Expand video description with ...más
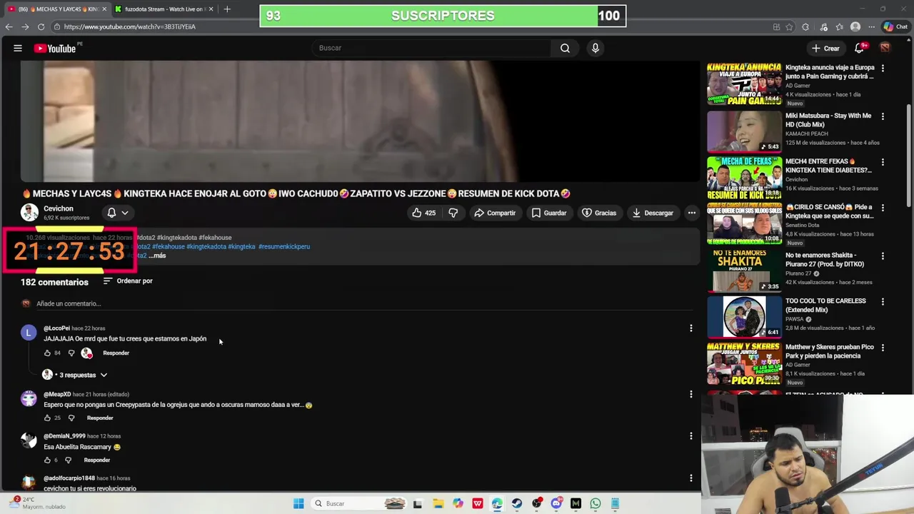 (157, 256)
